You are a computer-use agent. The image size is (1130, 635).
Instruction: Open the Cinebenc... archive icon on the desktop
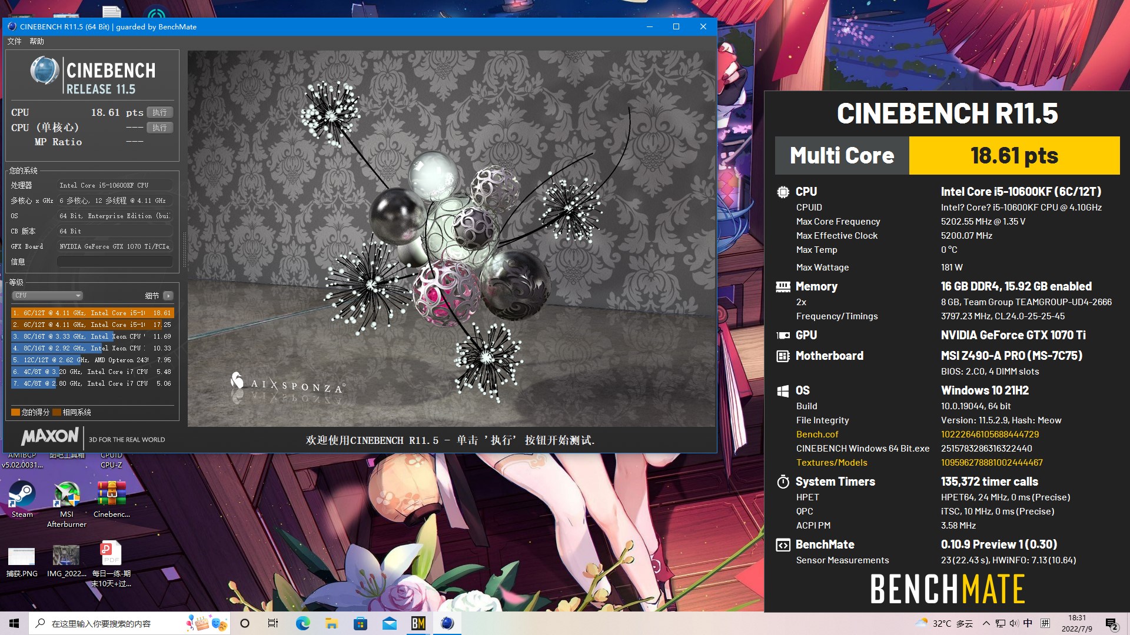tap(112, 500)
